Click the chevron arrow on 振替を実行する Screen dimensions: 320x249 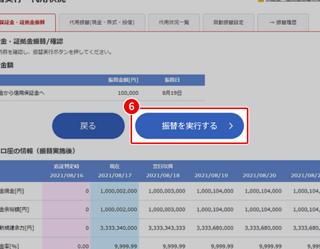[x=231, y=126]
